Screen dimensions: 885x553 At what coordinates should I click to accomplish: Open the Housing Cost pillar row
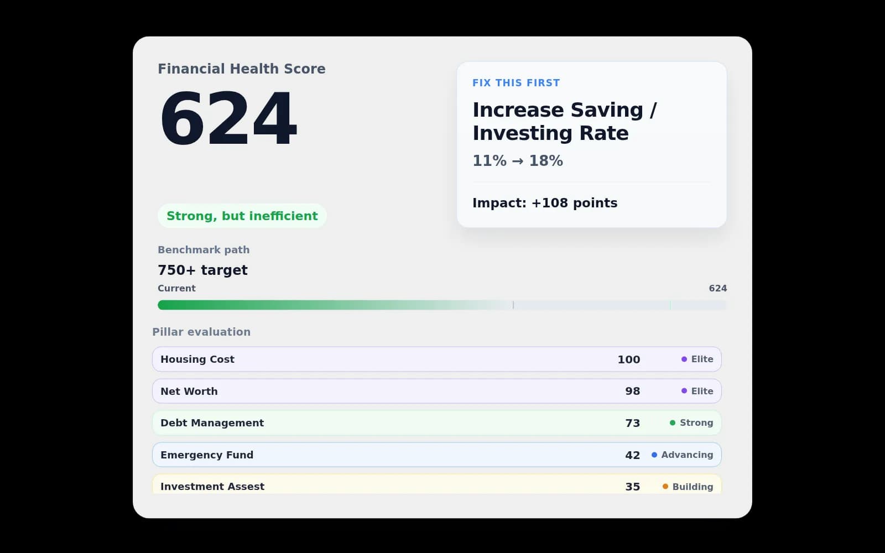coord(387,359)
